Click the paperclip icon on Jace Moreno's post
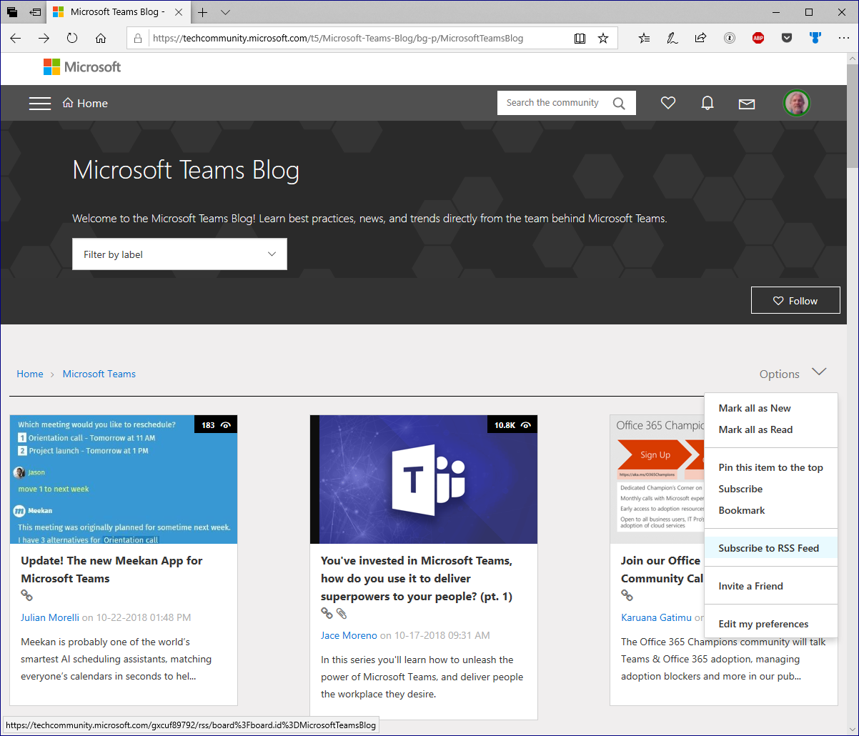This screenshot has width=859, height=736. point(341,613)
